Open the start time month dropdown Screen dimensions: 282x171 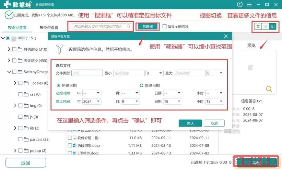pyautogui.click(x=130, y=93)
